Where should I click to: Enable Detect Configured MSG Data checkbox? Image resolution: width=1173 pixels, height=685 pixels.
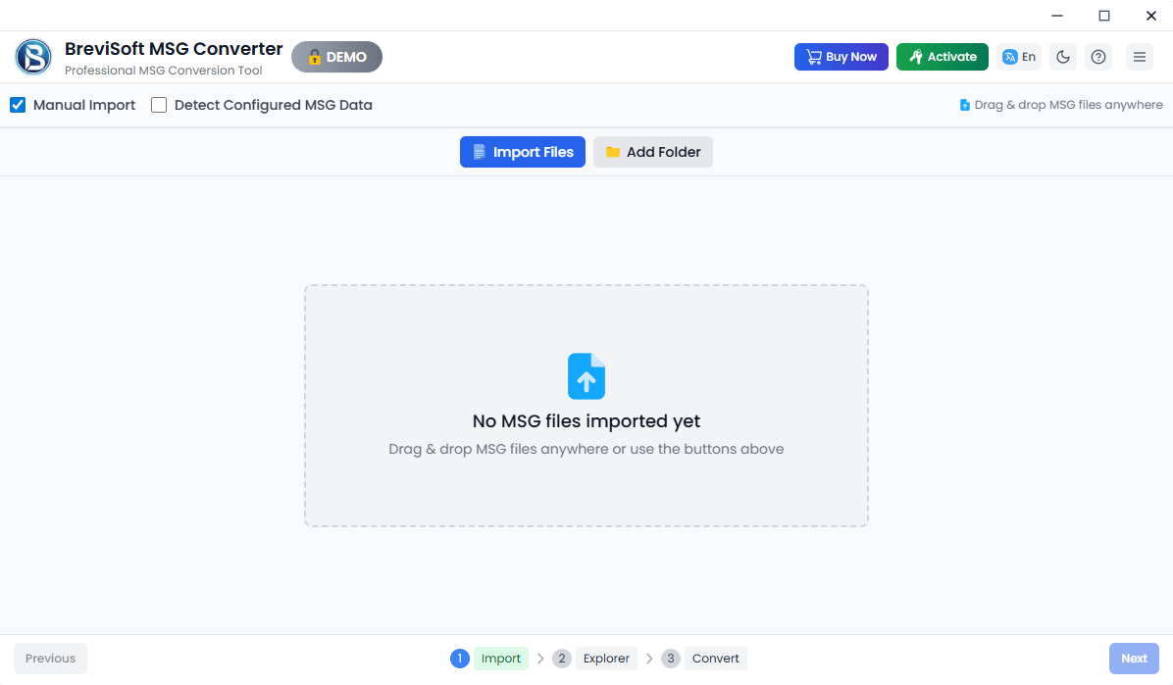pos(159,105)
